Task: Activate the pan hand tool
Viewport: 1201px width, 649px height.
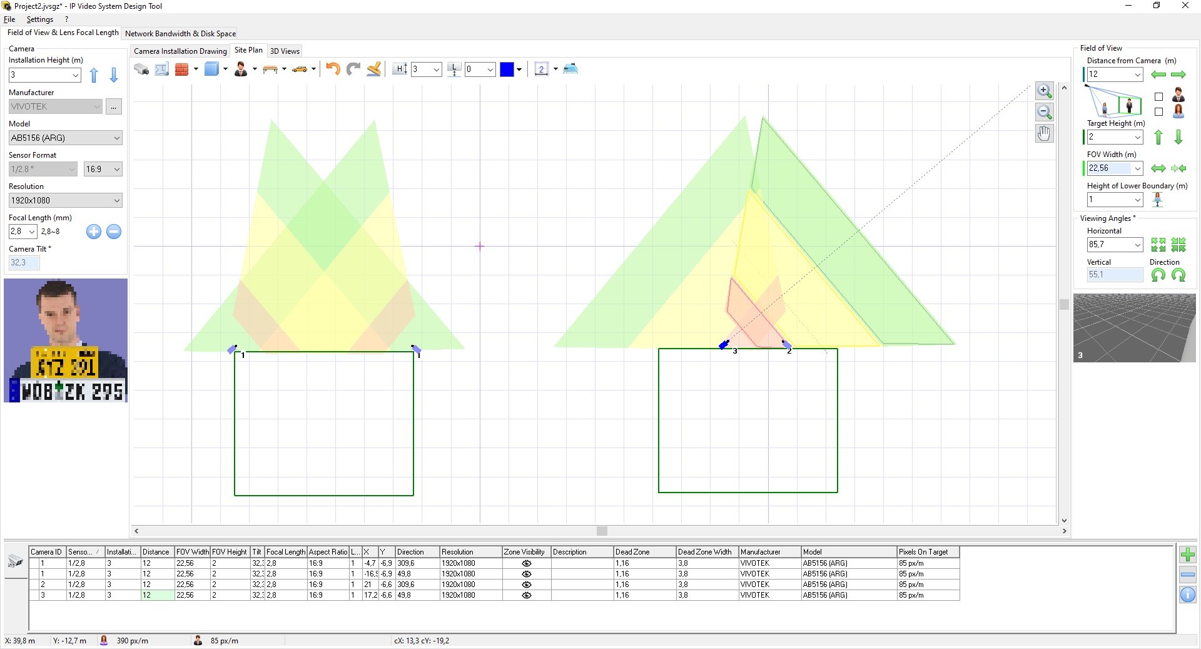Action: coord(1044,133)
